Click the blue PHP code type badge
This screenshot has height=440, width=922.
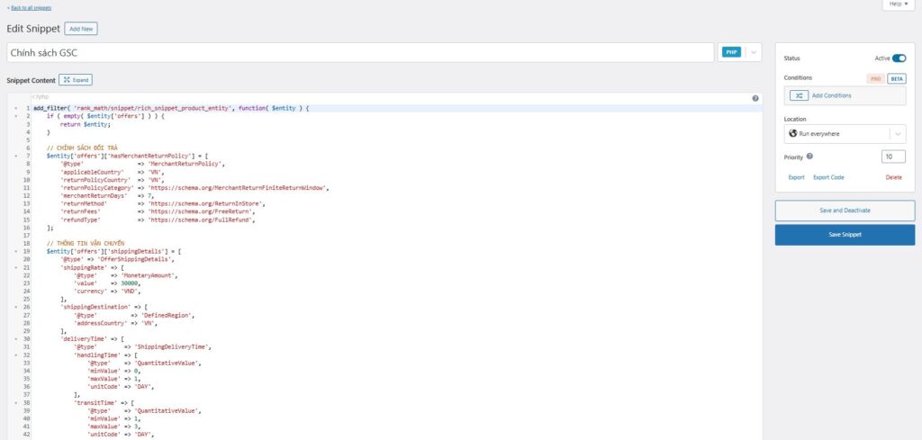tap(730, 53)
